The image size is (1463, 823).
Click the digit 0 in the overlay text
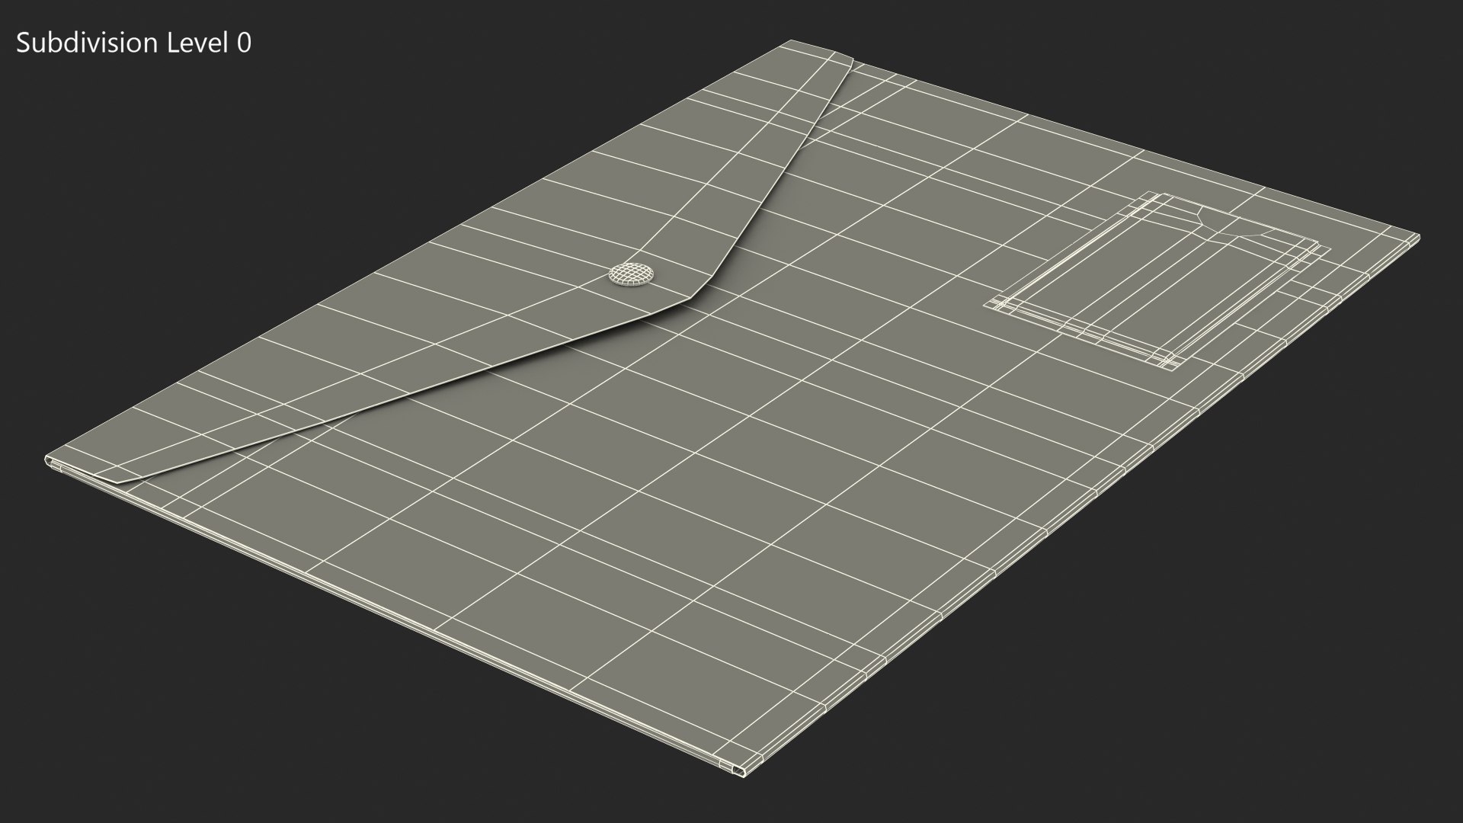click(243, 43)
